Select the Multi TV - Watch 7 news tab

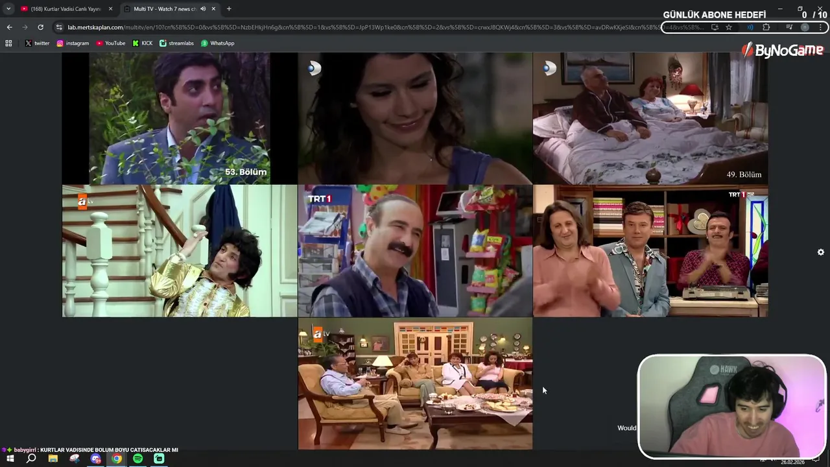[x=170, y=9]
